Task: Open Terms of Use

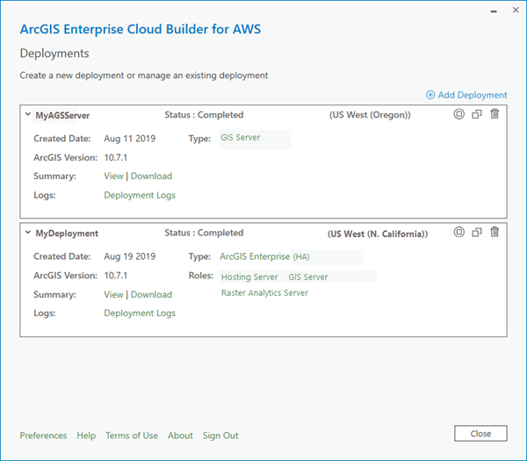Action: click(132, 436)
